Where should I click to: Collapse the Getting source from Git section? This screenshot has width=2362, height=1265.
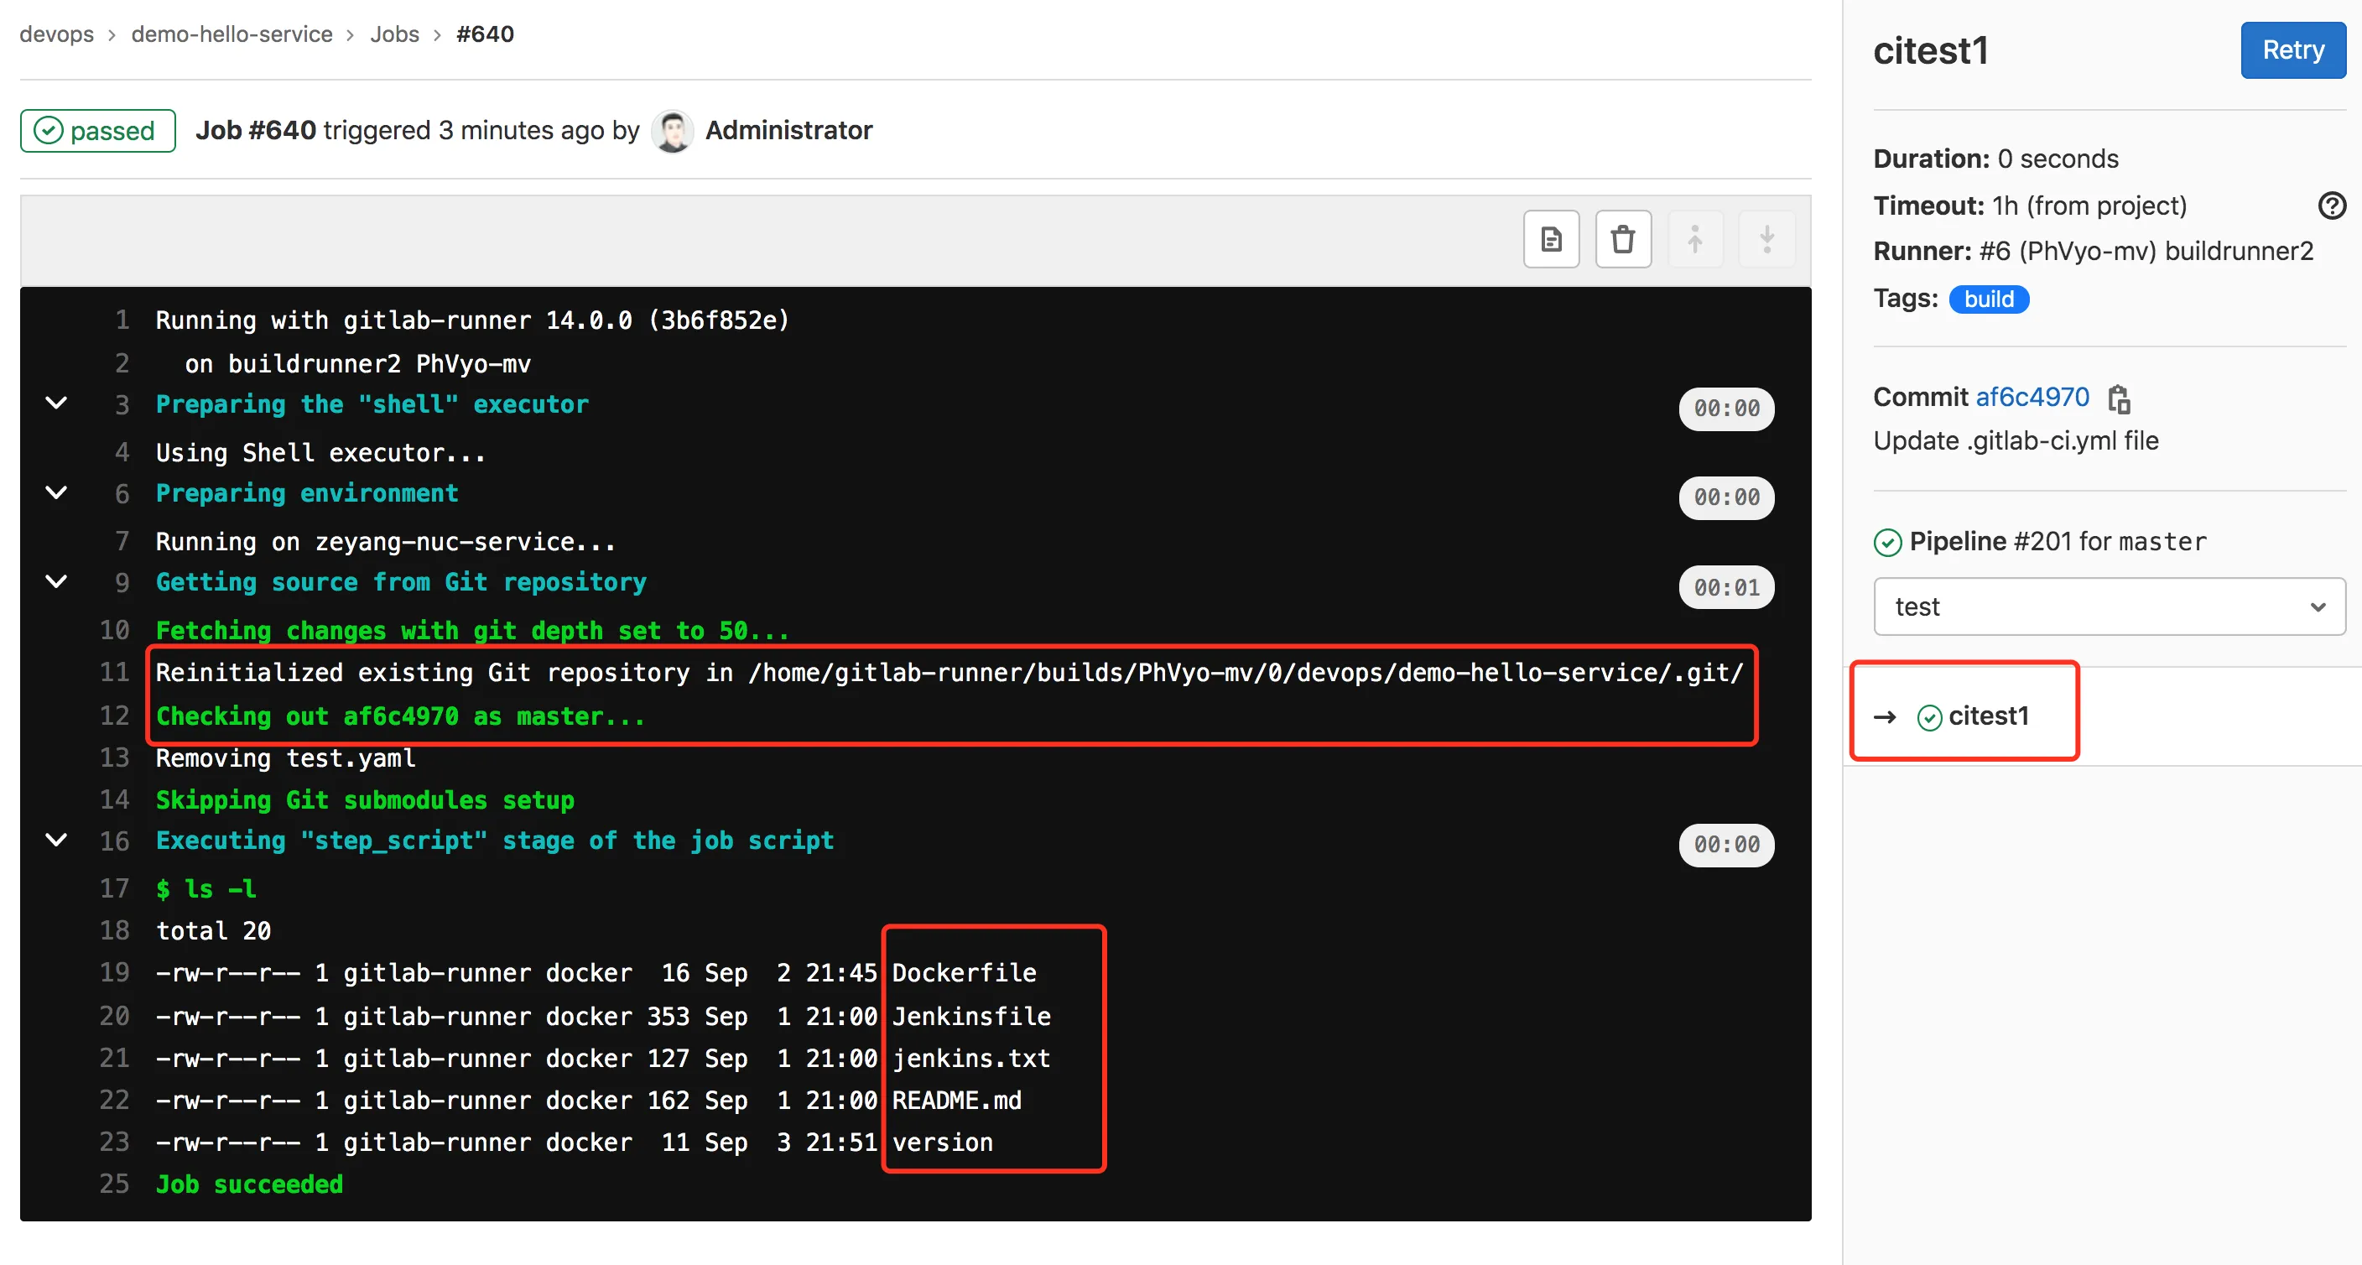[x=56, y=581]
